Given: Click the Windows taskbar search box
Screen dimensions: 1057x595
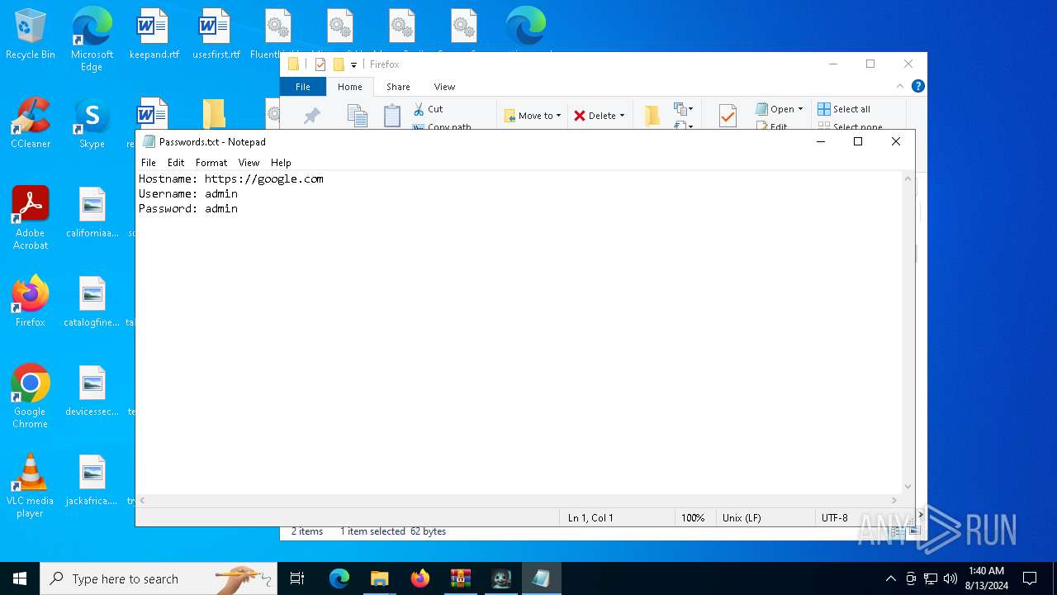Looking at the screenshot, I should point(159,578).
